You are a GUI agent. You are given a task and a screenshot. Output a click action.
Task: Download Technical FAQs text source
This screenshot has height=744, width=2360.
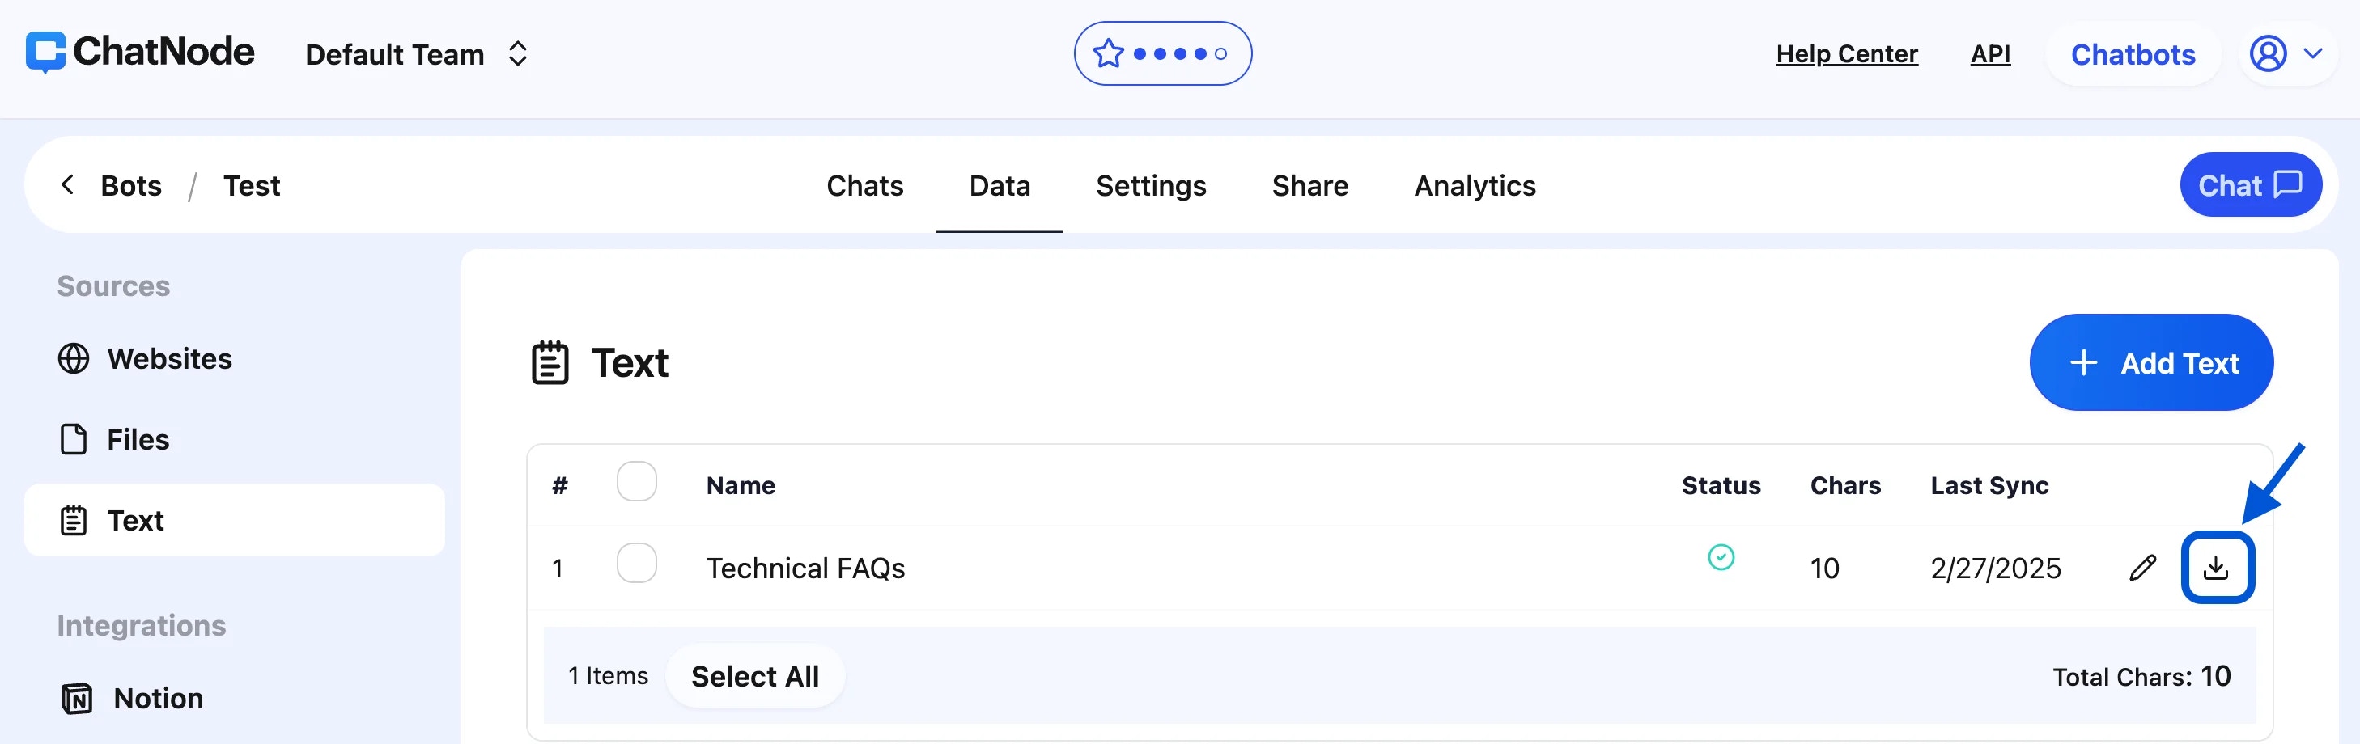pyautogui.click(x=2215, y=568)
